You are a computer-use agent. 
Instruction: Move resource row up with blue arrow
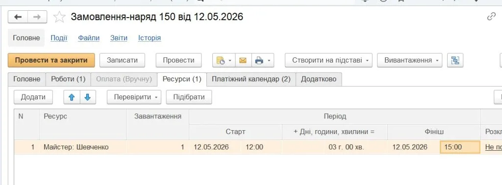(72, 97)
